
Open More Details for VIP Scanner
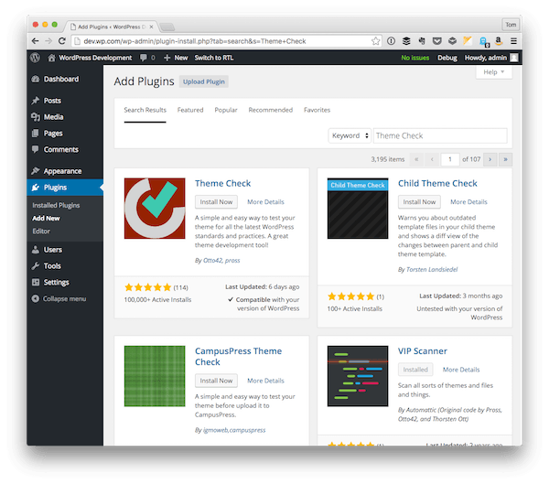click(461, 370)
